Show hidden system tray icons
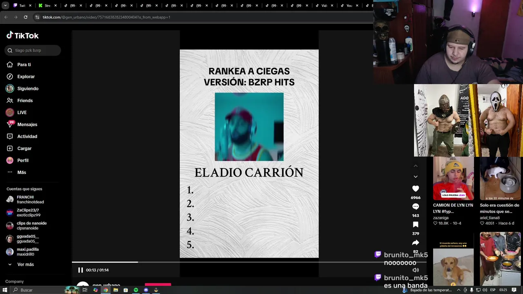Viewport: 523px width, 294px height. [458, 290]
